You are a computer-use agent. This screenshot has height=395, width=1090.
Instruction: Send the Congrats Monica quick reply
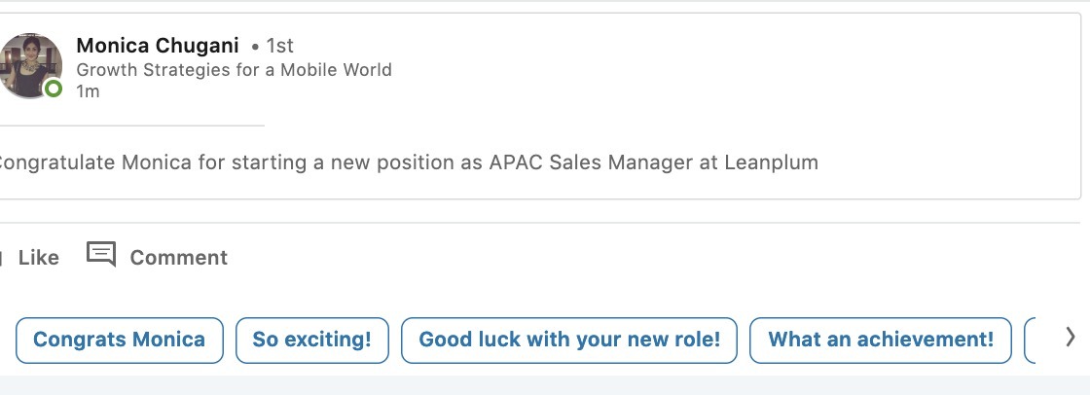[119, 341]
